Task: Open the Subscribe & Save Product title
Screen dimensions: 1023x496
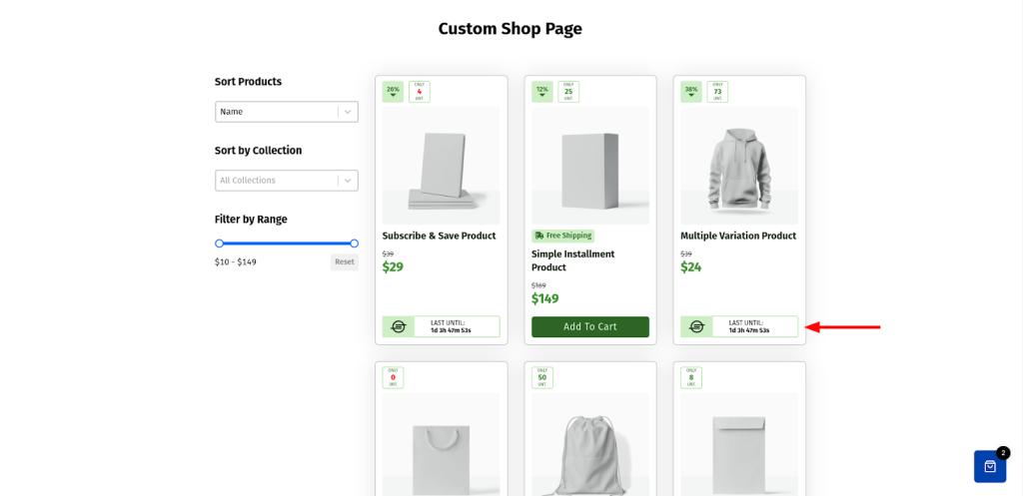Action: tap(439, 237)
